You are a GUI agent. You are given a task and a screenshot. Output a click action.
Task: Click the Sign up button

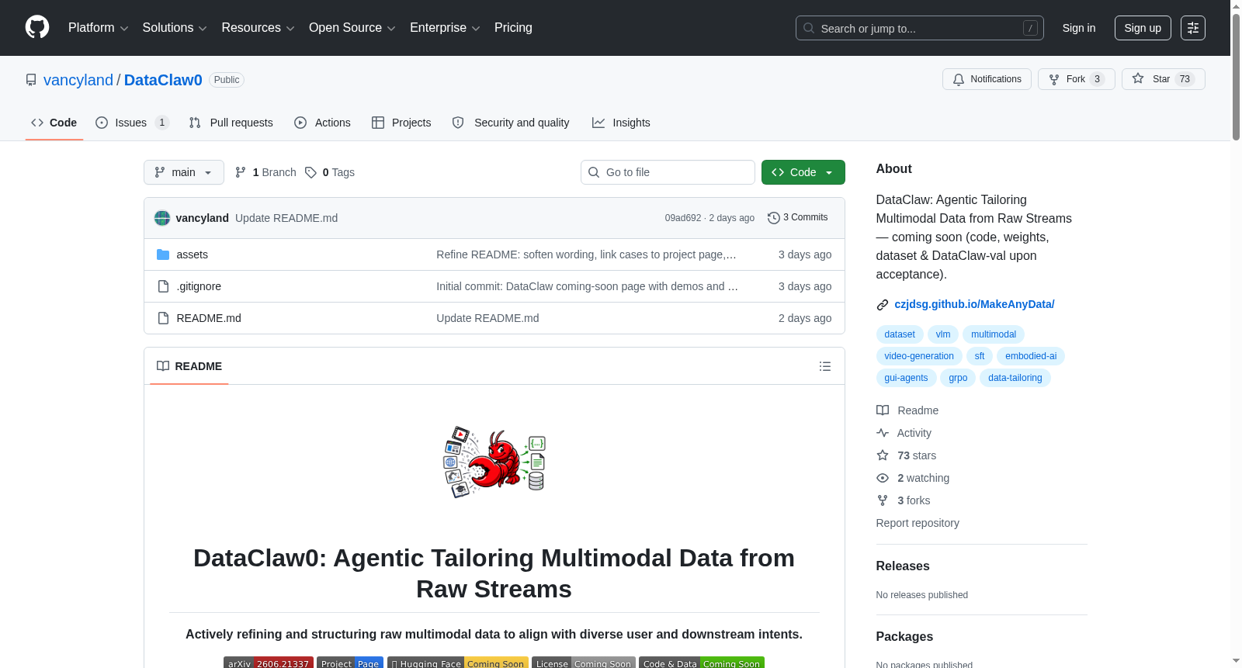tap(1143, 28)
